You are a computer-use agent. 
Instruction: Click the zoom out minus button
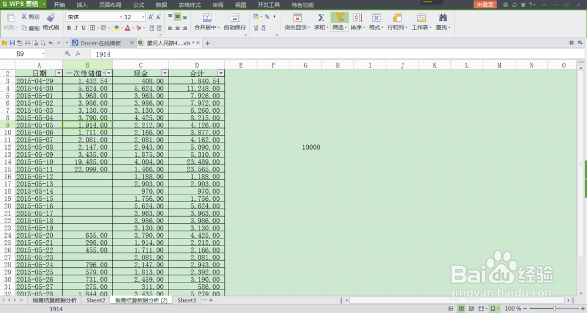pyautogui.click(x=525, y=308)
